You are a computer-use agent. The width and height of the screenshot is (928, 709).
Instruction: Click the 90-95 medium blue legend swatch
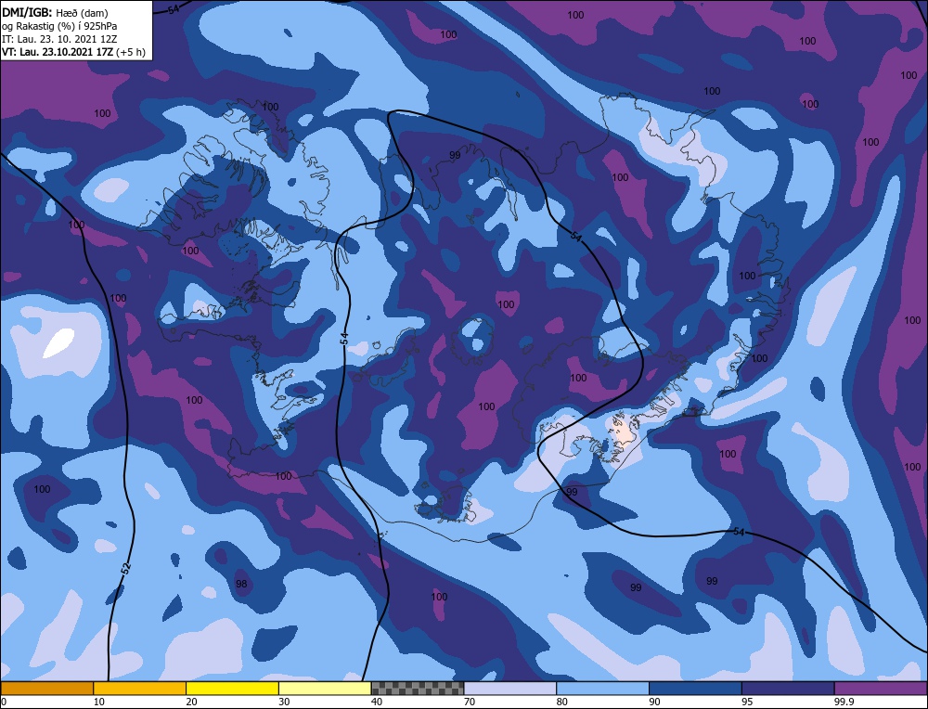click(695, 689)
